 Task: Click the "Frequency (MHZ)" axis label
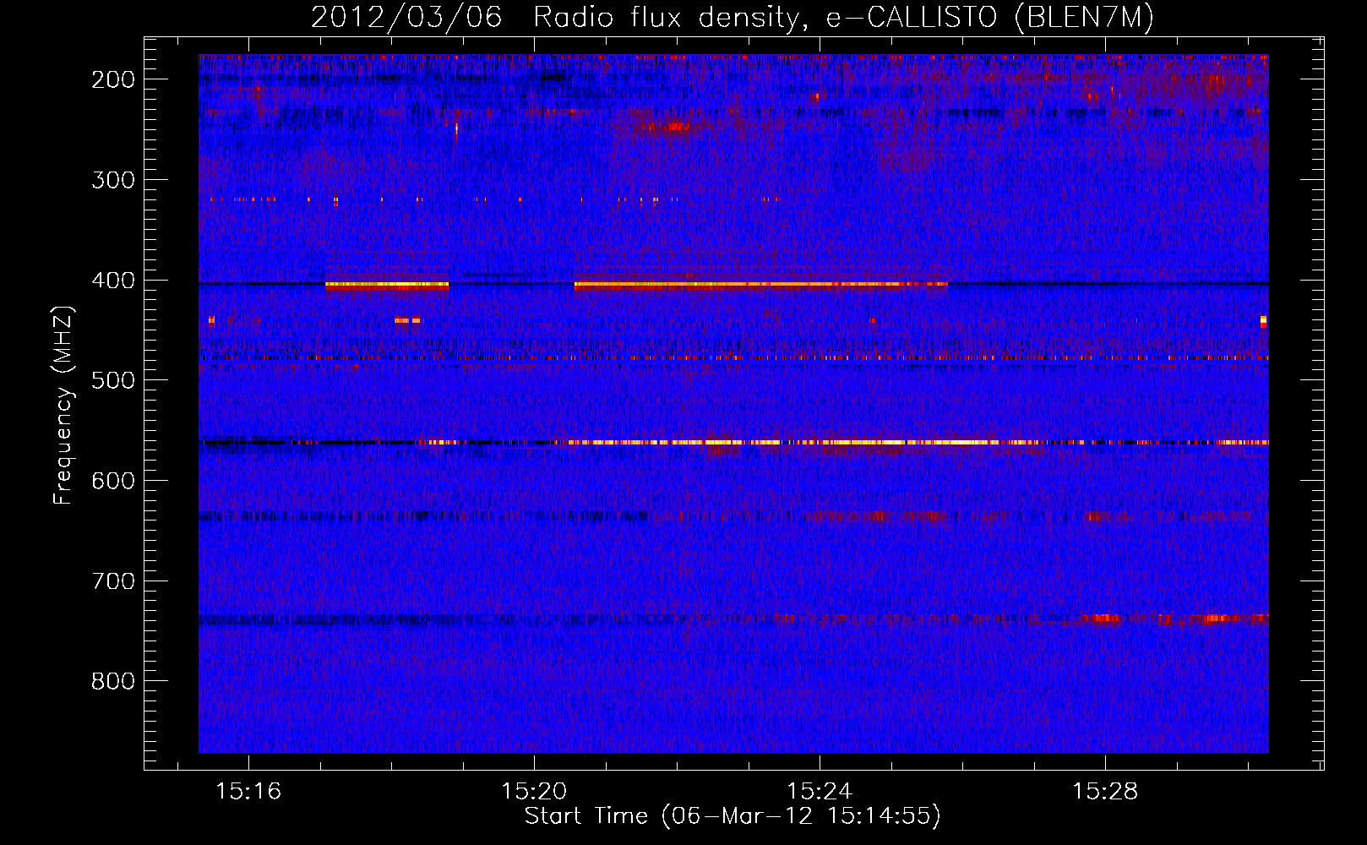coord(63,406)
